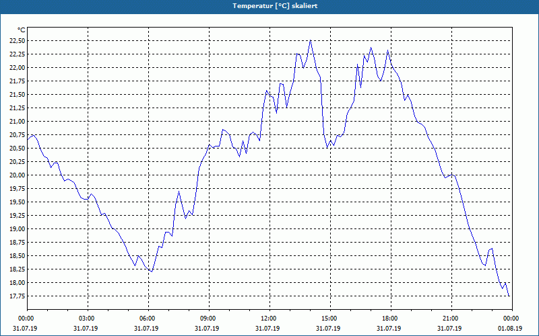Screen dimensions: 539x336
Task: Click the curve's morning minimum just after 06:00
Action: tap(152, 271)
